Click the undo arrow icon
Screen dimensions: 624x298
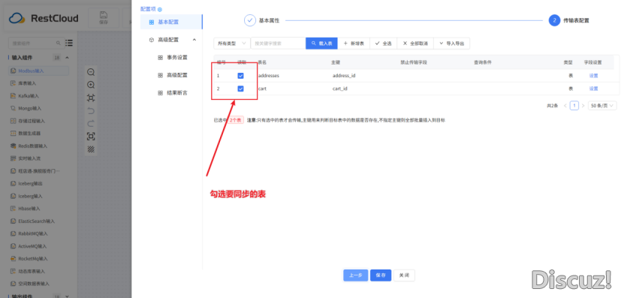coord(91,110)
